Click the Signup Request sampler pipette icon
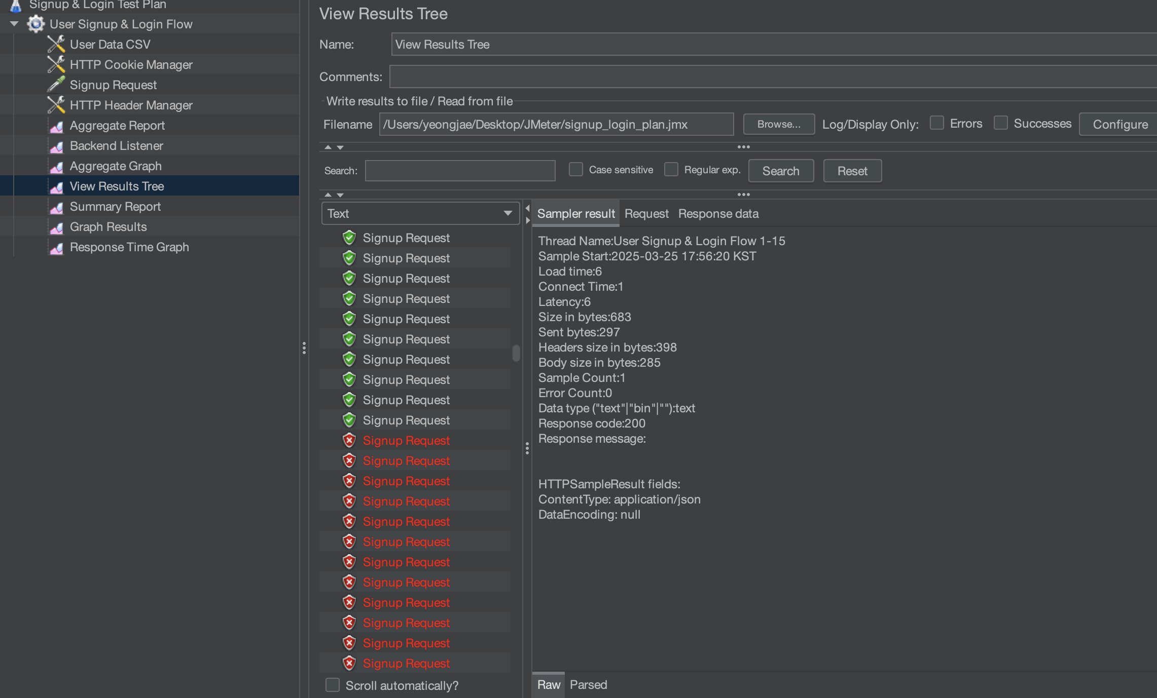This screenshot has width=1157, height=698. [x=56, y=85]
